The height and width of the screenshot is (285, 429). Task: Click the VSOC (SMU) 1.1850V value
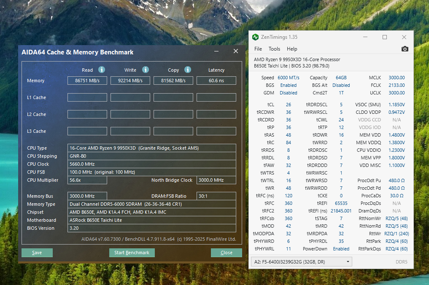click(x=397, y=105)
